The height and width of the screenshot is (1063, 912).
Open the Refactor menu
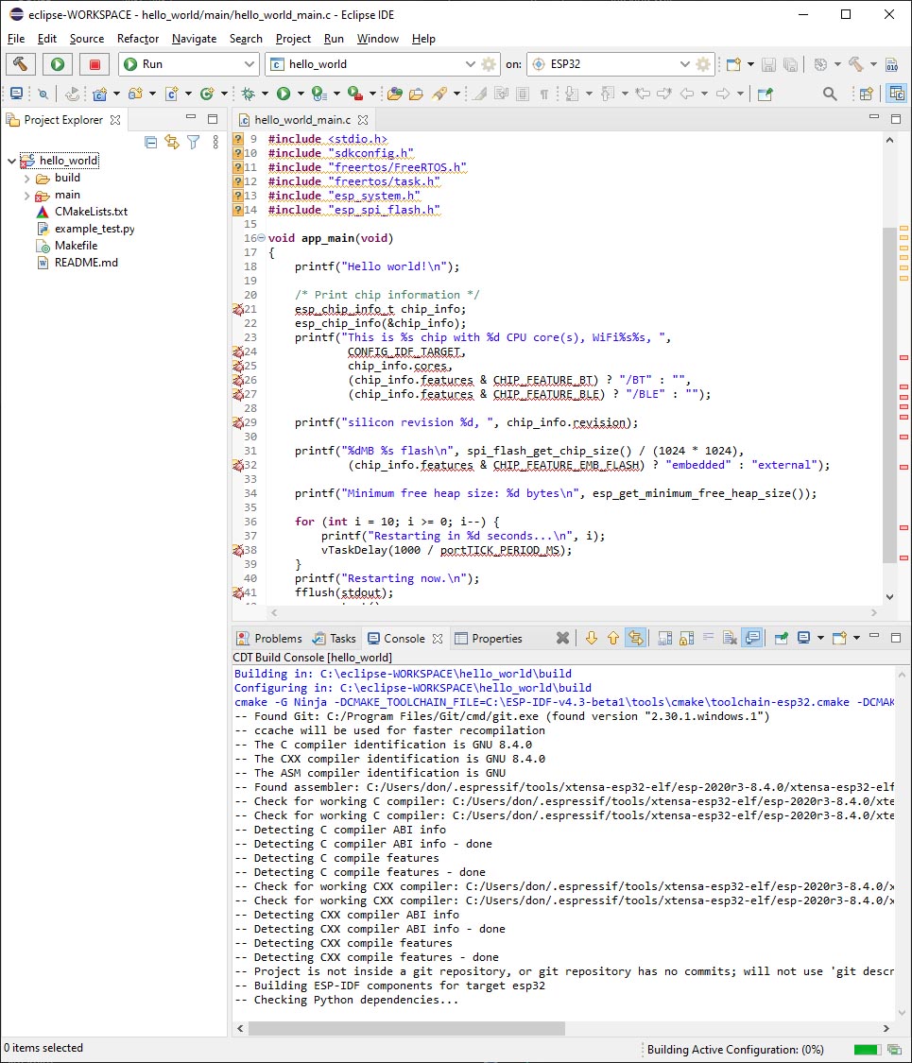click(x=137, y=39)
